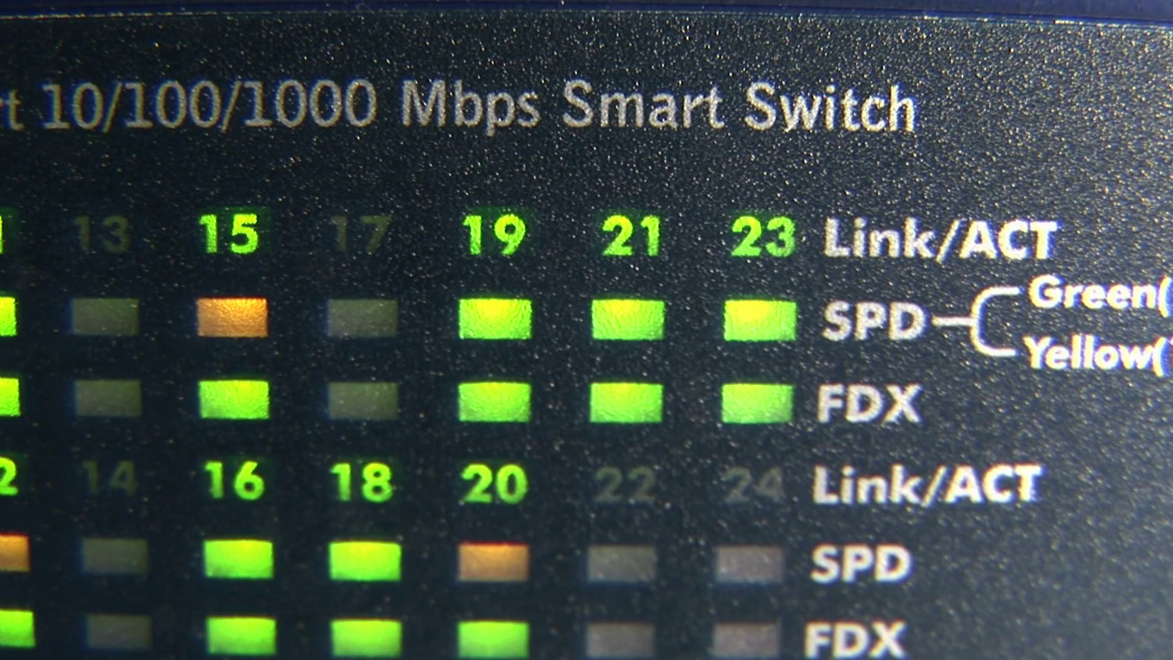Click the SPD label beside port 23 LED
Viewport: 1173px width, 660px height.
873,321
